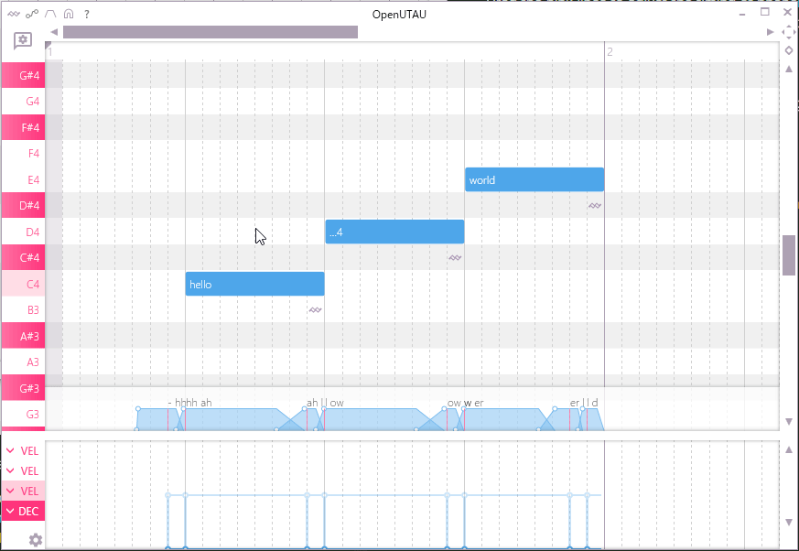The width and height of the screenshot is (799, 551).
Task: Click the F#4 piano key
Action: pyautogui.click(x=23, y=127)
